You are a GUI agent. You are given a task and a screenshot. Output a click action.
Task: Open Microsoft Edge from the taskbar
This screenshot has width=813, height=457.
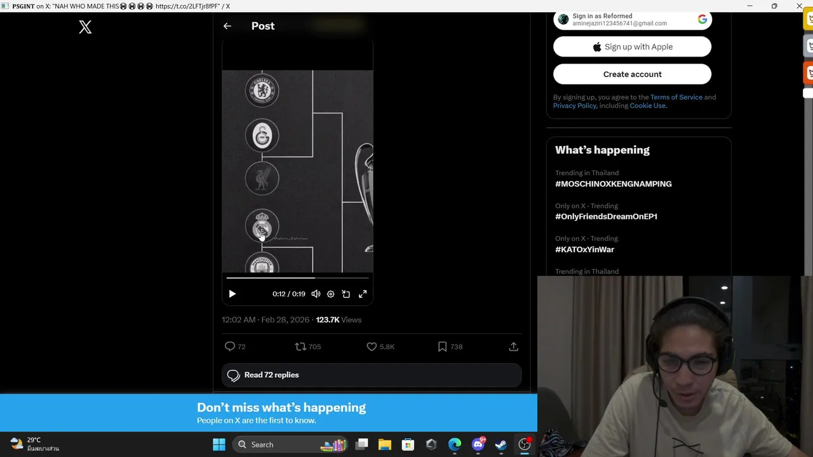455,444
